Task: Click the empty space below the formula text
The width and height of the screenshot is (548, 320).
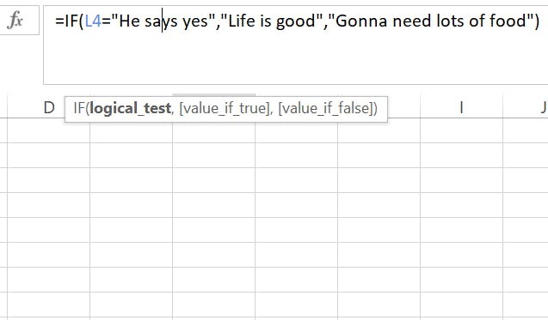Action: click(x=295, y=59)
